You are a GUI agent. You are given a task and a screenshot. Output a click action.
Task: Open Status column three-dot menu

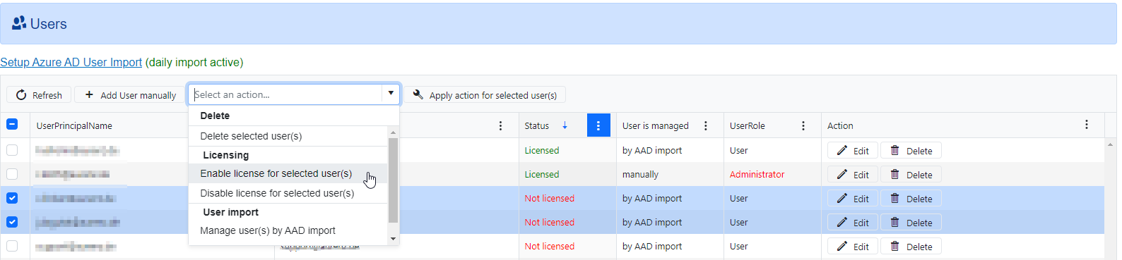(x=598, y=125)
